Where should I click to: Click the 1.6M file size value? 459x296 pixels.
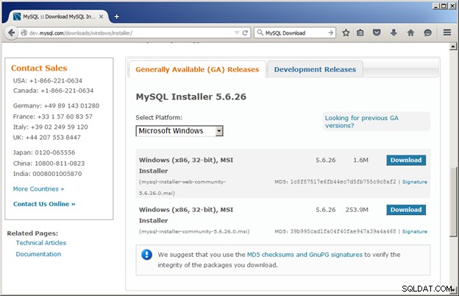click(360, 160)
